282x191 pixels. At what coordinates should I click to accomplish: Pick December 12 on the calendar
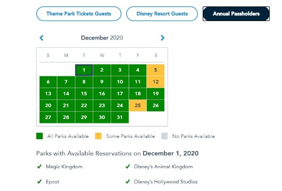(x=156, y=82)
